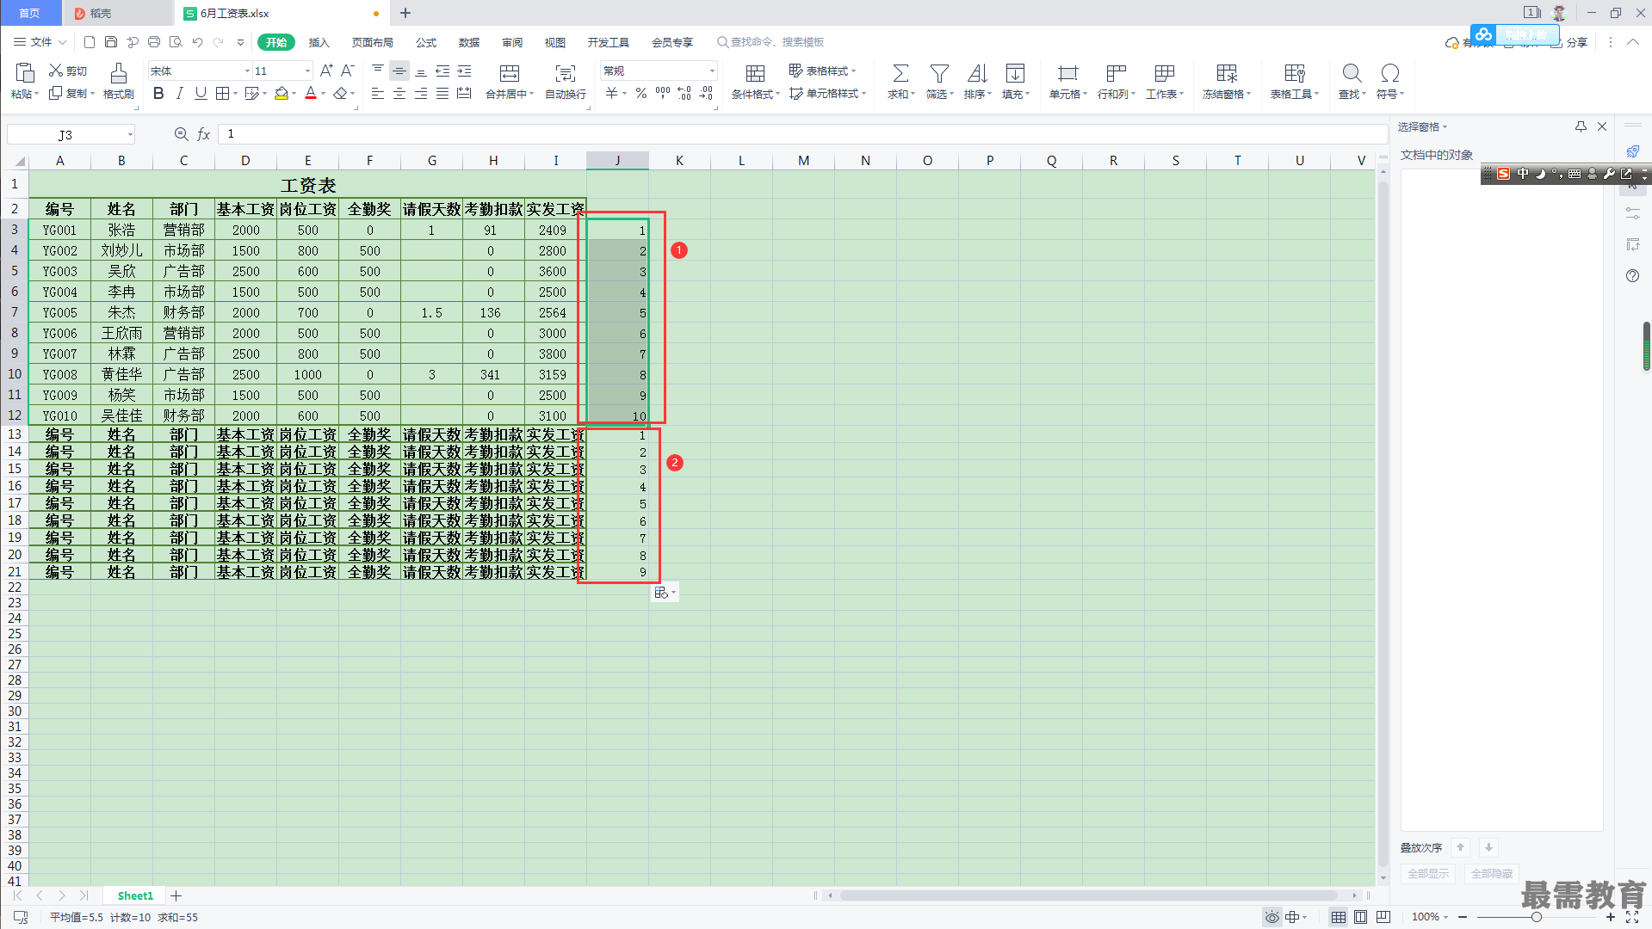
Task: Open the paste options button below data
Action: [665, 593]
